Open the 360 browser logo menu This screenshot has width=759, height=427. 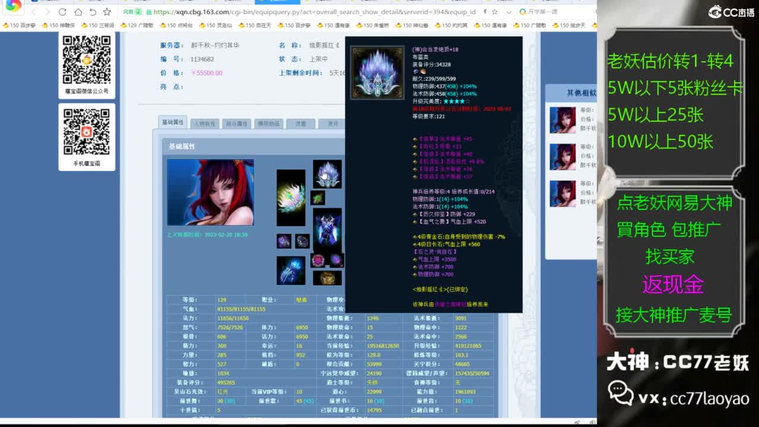coord(13,7)
